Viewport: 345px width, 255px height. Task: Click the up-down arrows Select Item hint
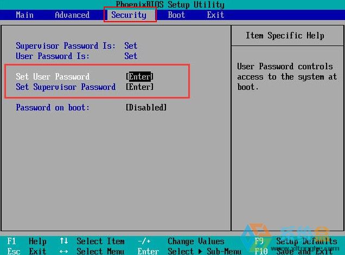92,241
